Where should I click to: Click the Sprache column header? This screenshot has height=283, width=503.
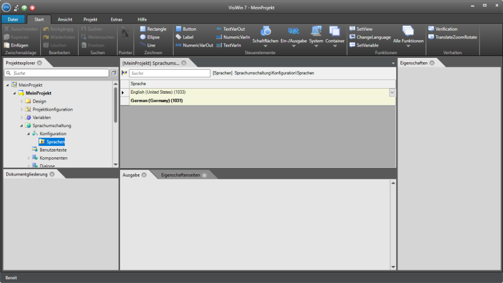pyautogui.click(x=262, y=84)
